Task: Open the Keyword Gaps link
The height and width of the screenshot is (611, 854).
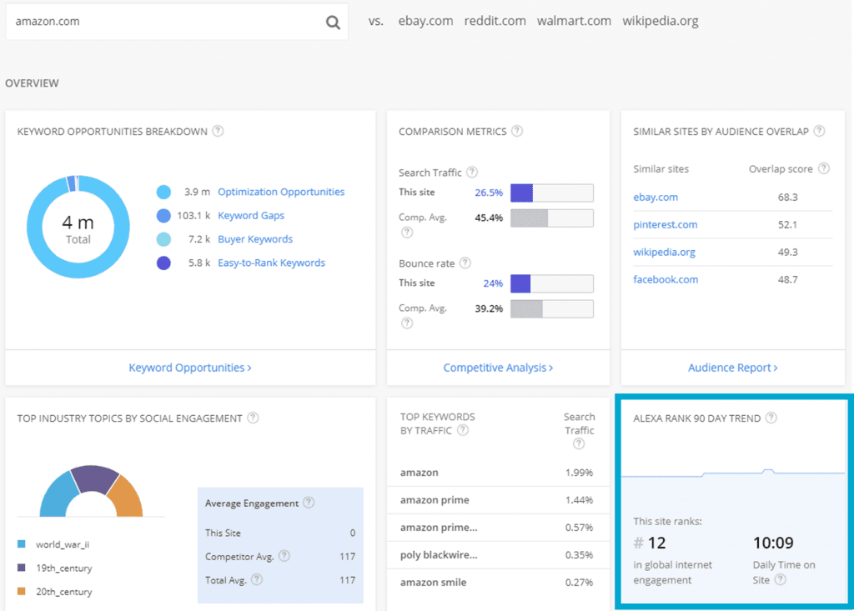Action: pyautogui.click(x=251, y=216)
